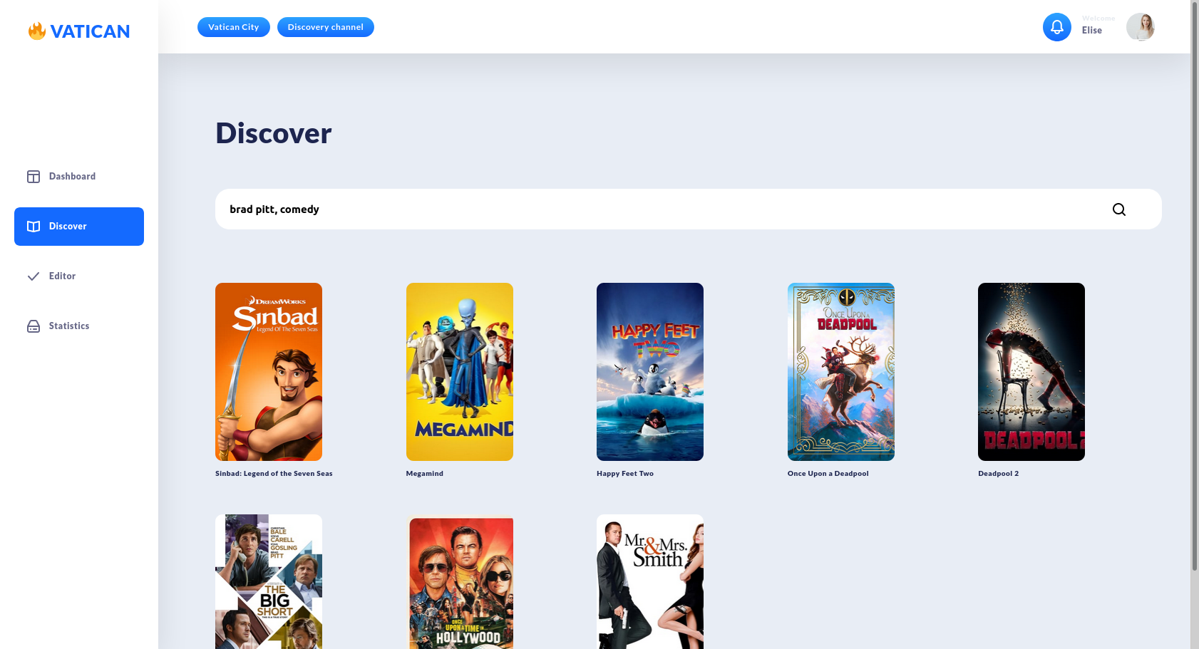Click the Vatican flame logo icon
Viewport: 1199px width, 649px height.
click(x=37, y=31)
